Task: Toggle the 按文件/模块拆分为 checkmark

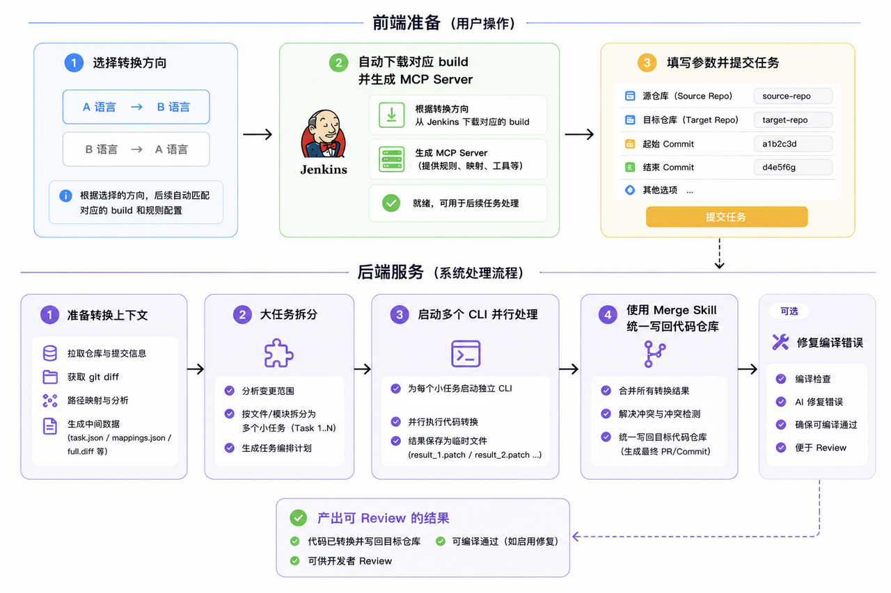Action: [x=229, y=414]
